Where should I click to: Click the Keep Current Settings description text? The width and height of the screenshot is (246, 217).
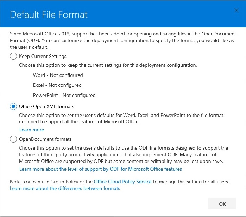pyautogui.click(x=108, y=65)
